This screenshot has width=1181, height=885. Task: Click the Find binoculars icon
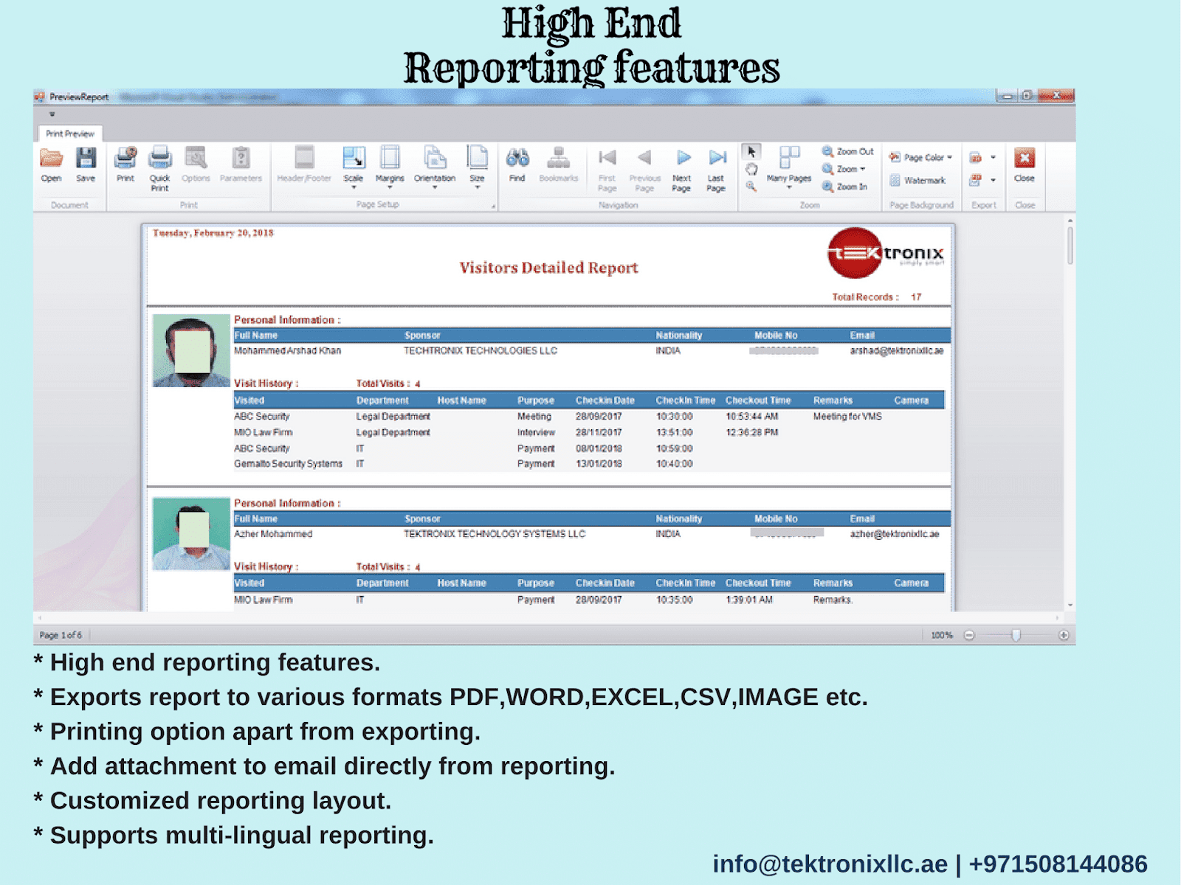tap(517, 158)
